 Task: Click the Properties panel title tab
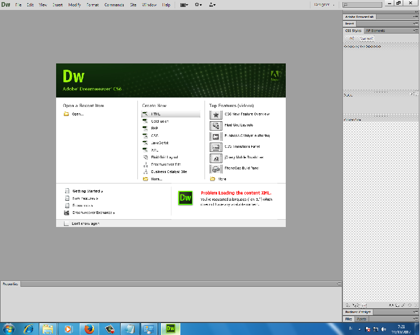(10, 284)
